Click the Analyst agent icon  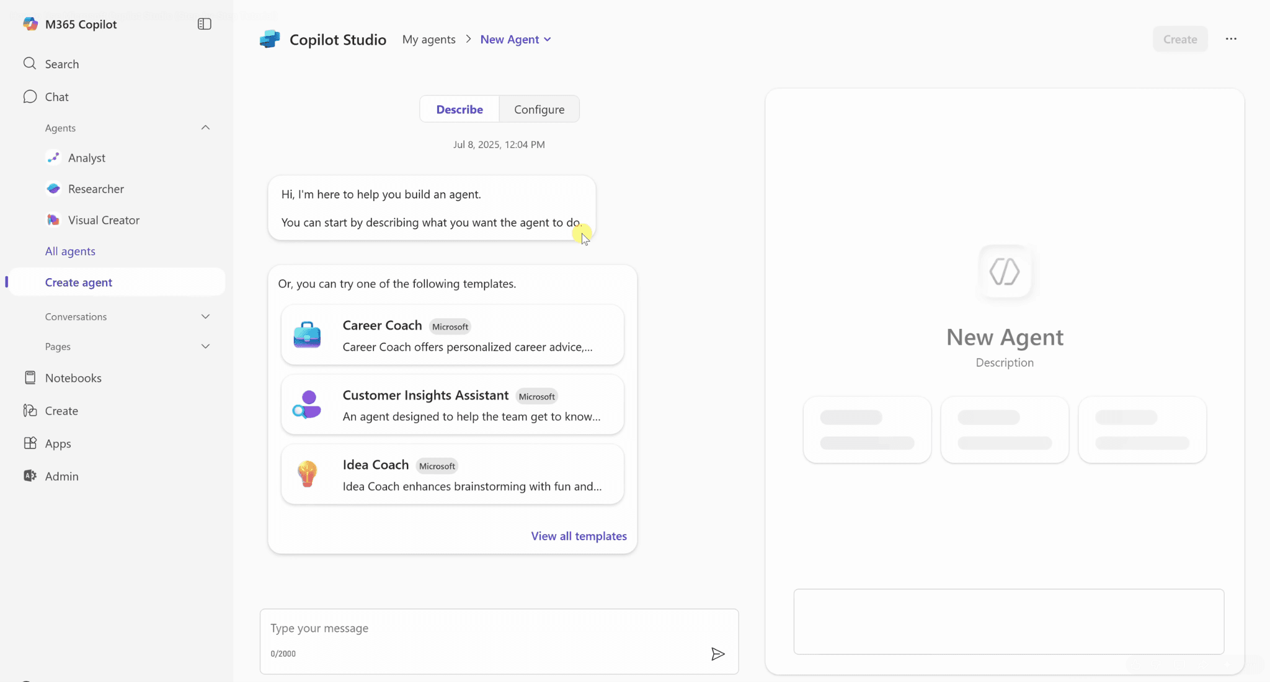pyautogui.click(x=53, y=157)
